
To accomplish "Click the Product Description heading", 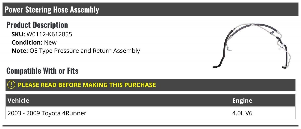I will pyautogui.click(x=37, y=25).
